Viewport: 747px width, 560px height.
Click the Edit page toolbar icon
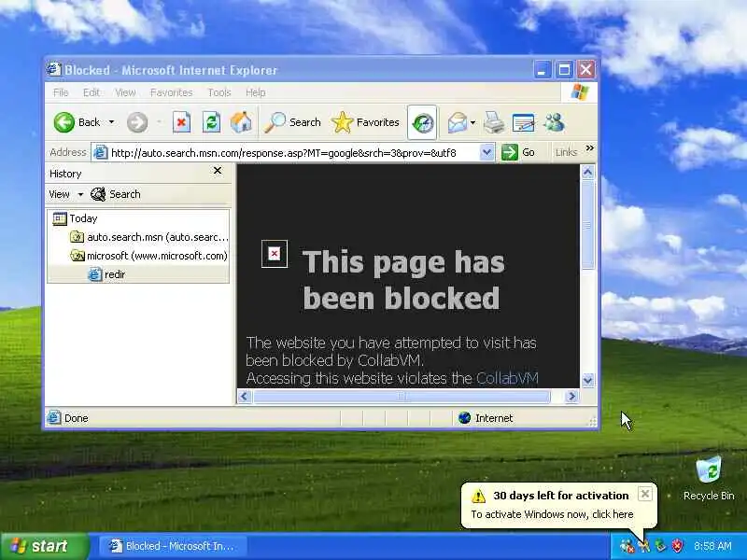[523, 122]
